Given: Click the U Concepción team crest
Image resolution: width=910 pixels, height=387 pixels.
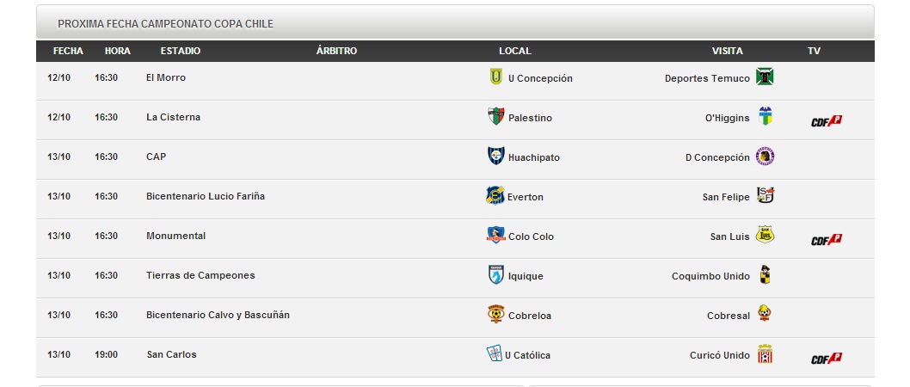Looking at the screenshot, I should click(x=495, y=77).
